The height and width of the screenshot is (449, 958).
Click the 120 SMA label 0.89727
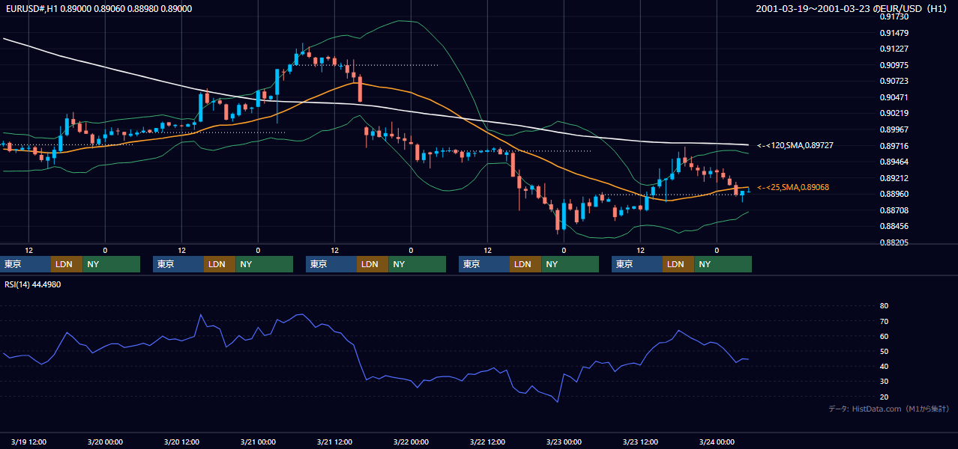[x=795, y=145]
